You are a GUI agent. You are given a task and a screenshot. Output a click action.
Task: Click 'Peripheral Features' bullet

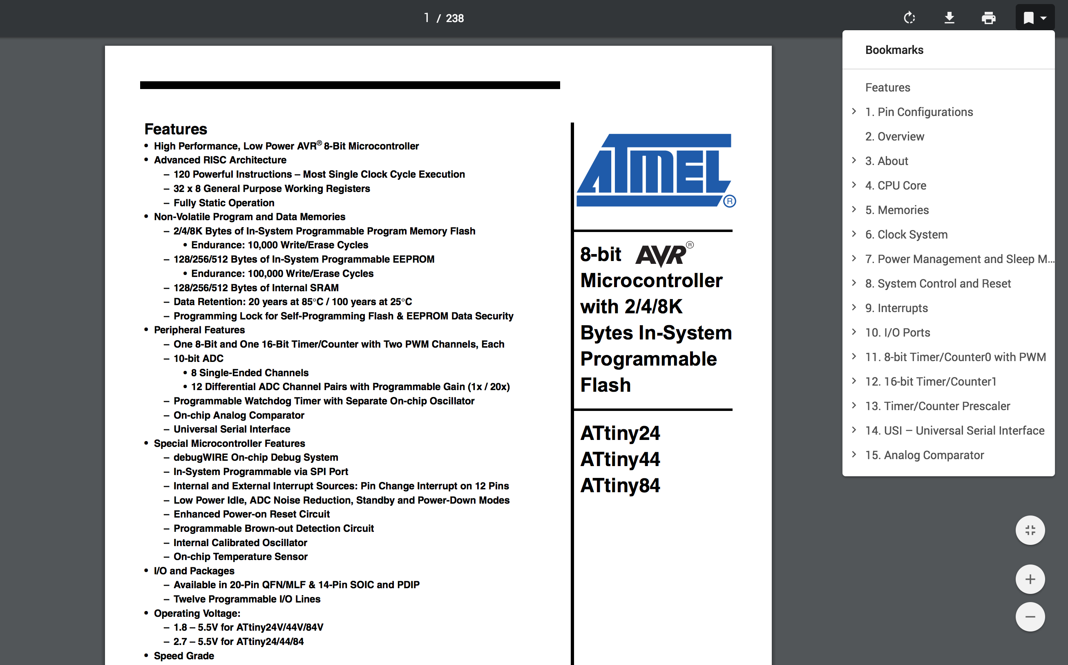point(199,330)
